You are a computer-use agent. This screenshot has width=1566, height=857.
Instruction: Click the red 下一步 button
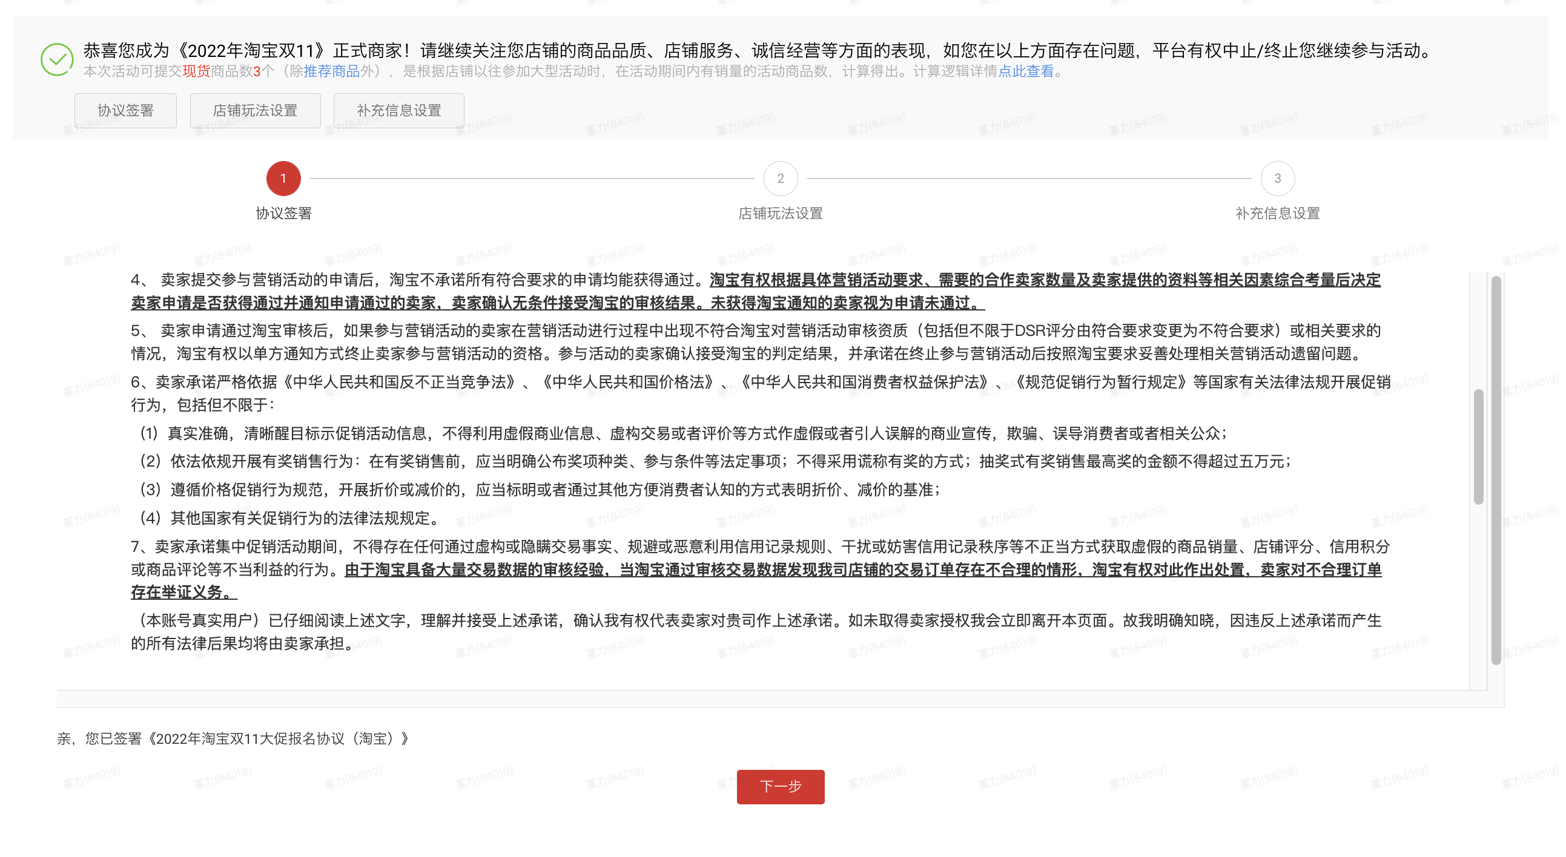[781, 787]
